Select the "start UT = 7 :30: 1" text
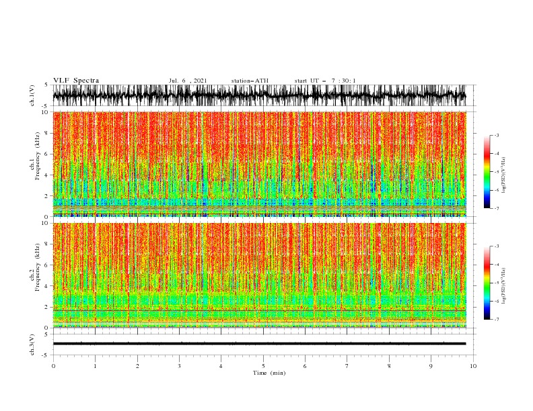Screen dimensions: 533x411 click(325, 81)
